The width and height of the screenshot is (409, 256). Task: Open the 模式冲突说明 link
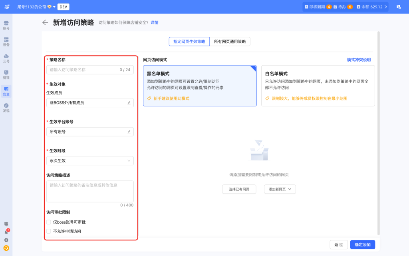point(358,60)
